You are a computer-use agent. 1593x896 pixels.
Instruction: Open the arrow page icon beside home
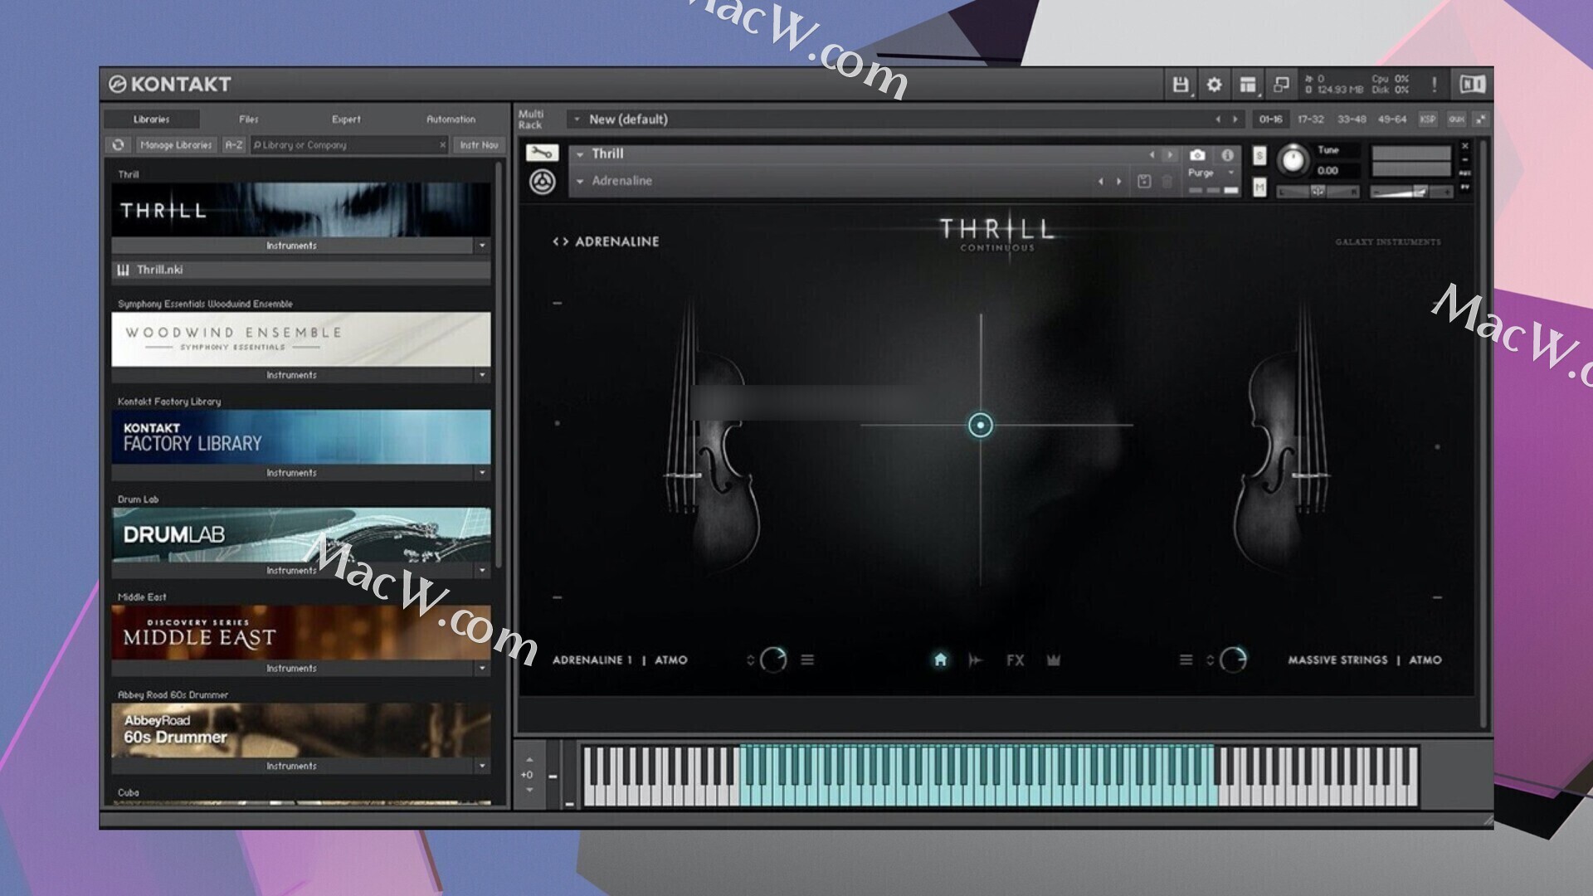[x=976, y=660]
